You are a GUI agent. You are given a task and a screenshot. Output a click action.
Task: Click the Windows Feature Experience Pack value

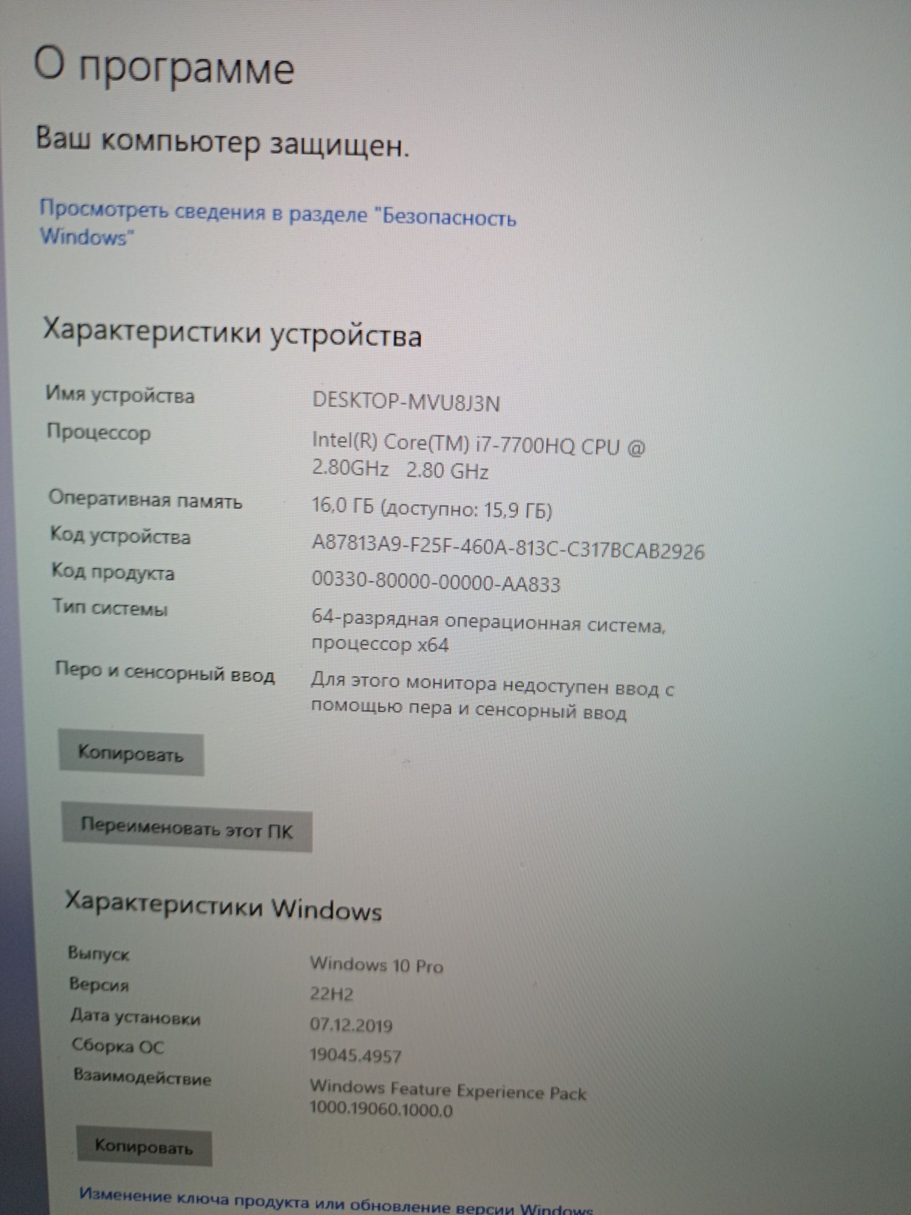coord(448,1099)
